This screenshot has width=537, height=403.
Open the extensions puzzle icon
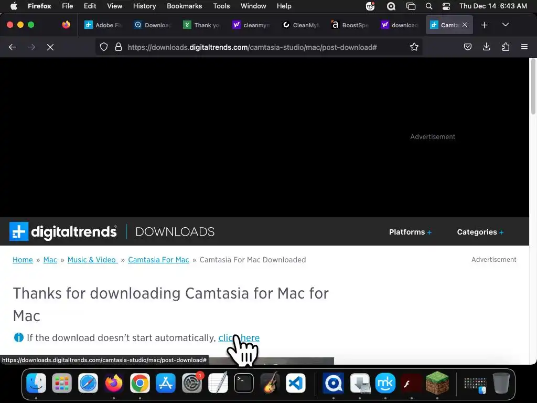506,47
